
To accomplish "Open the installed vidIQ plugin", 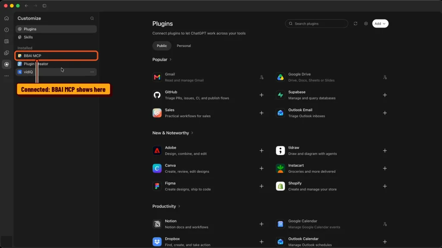I will pyautogui.click(x=56, y=72).
